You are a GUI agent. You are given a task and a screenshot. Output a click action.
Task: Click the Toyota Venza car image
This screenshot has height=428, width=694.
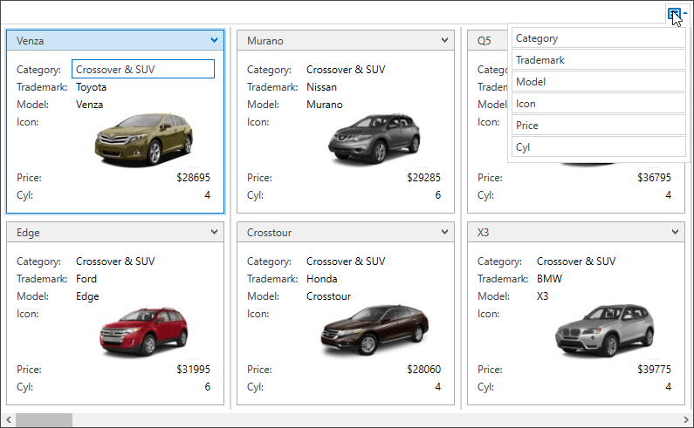[x=143, y=139]
